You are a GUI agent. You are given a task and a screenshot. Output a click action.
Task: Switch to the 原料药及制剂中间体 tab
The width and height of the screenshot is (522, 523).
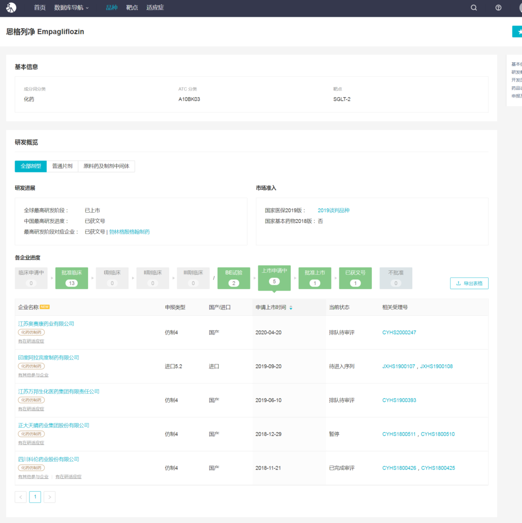point(106,166)
